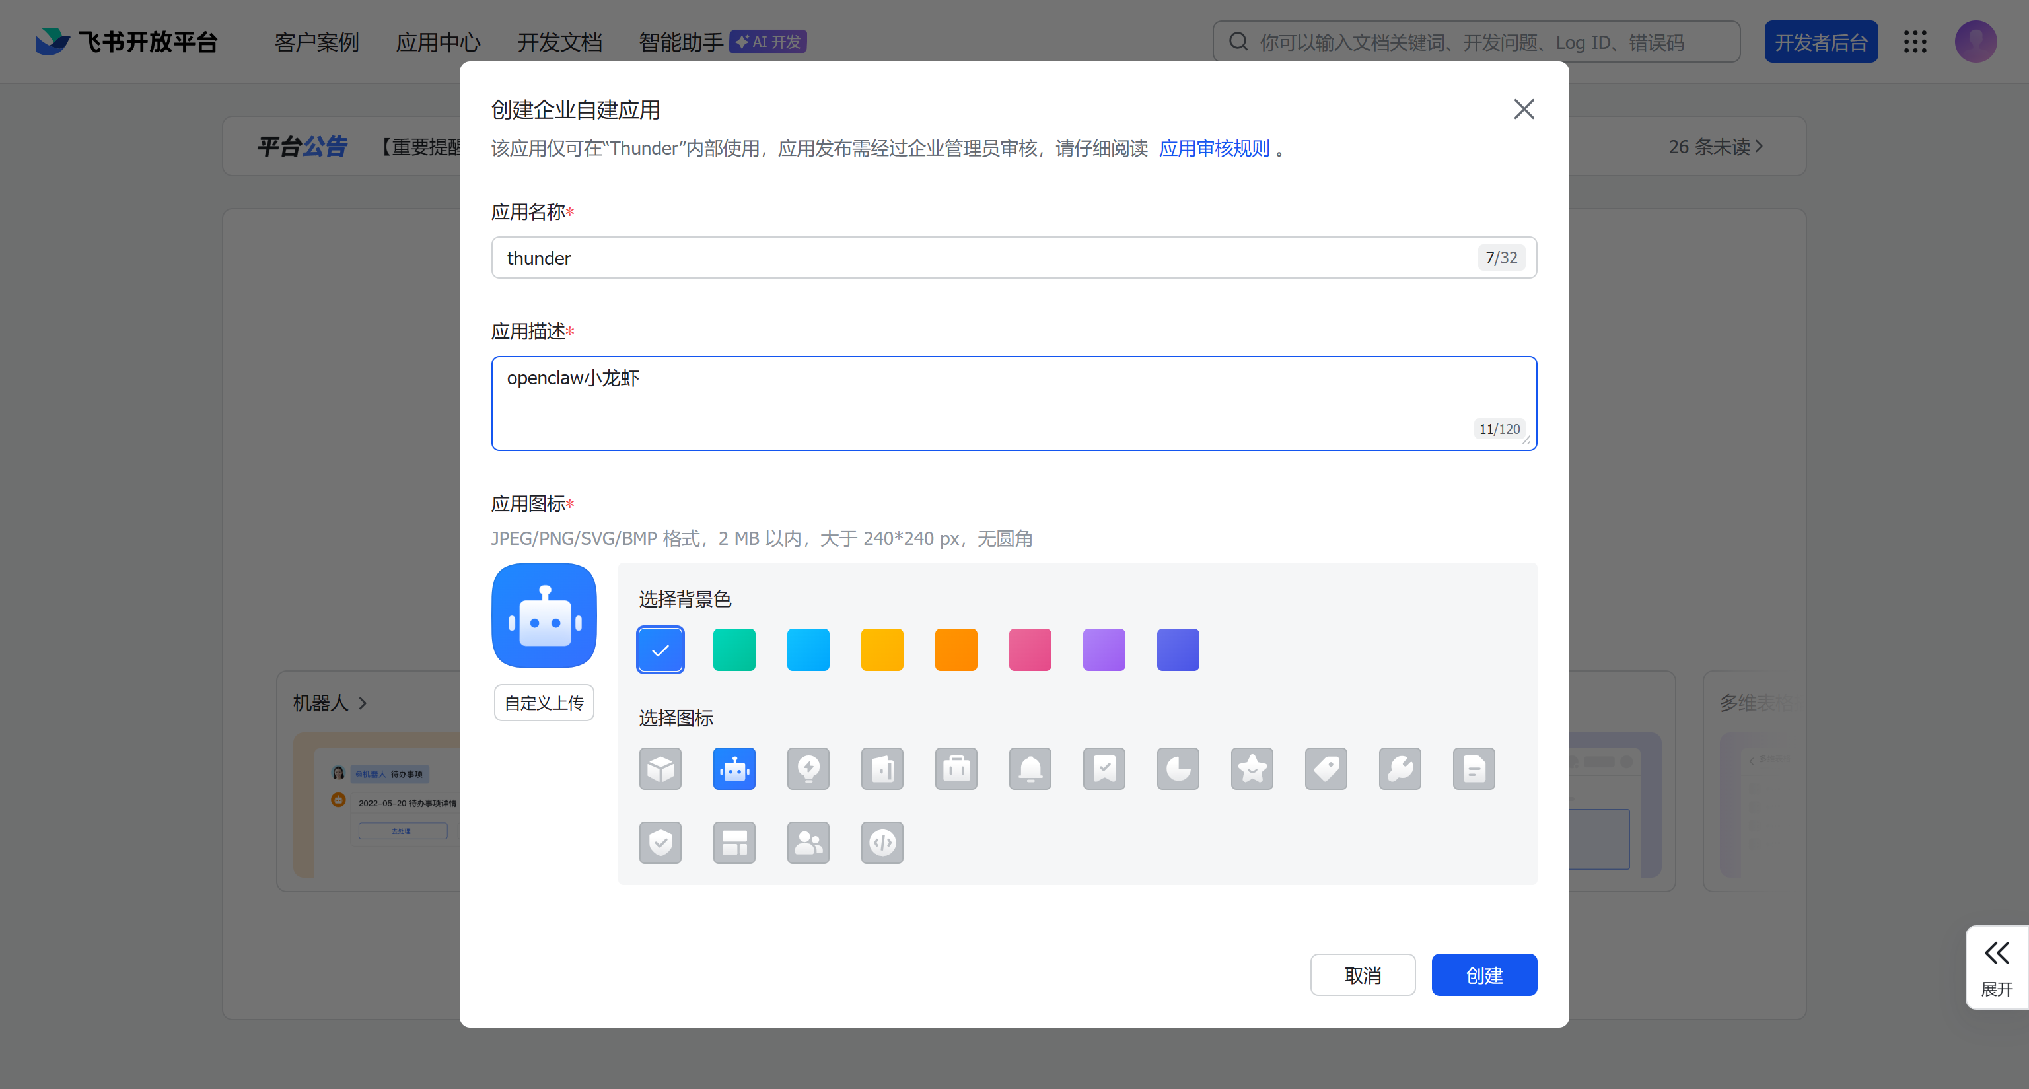This screenshot has height=1089, width=2029.
Task: Select the checked blue background color
Action: 660,650
